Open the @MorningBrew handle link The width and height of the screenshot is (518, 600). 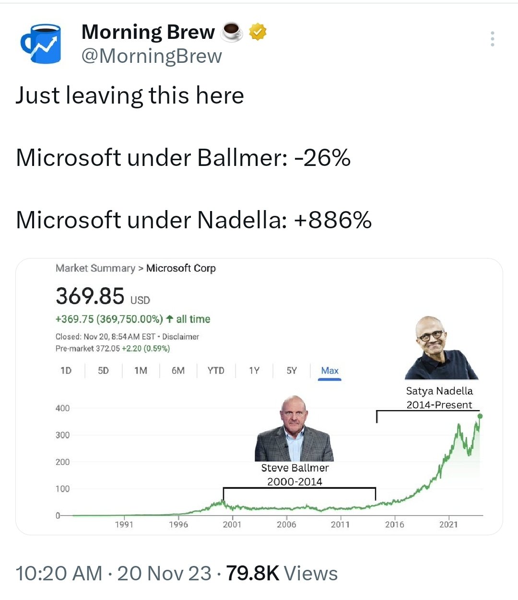click(x=152, y=57)
